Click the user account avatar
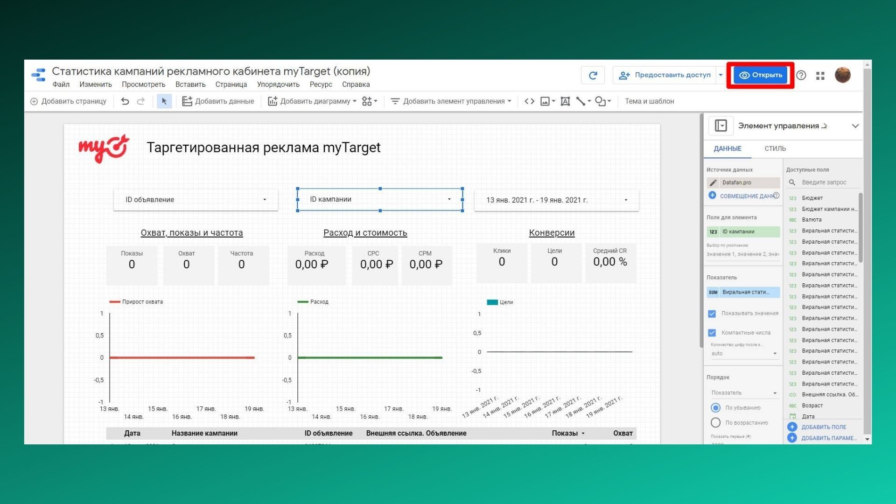Viewport: 896px width, 504px height. 842,75
